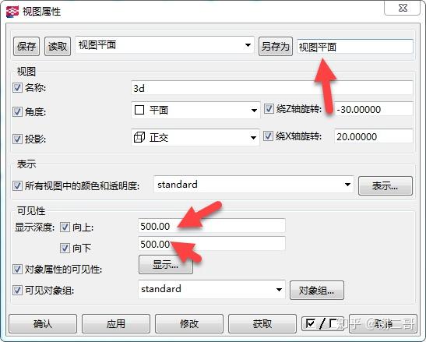Click the cube icon in 投影 box

[139, 137]
